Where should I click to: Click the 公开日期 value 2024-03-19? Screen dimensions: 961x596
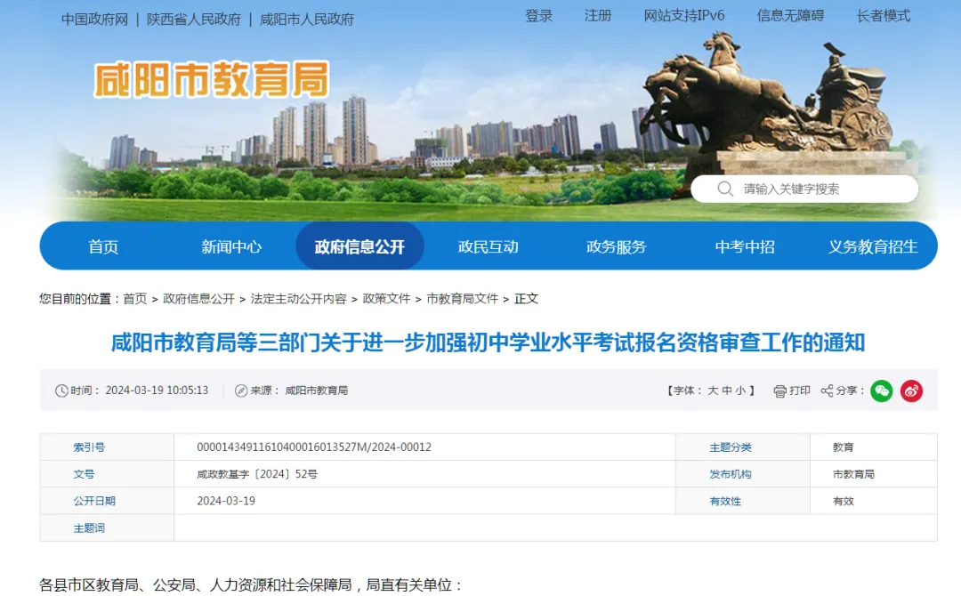coord(225,501)
